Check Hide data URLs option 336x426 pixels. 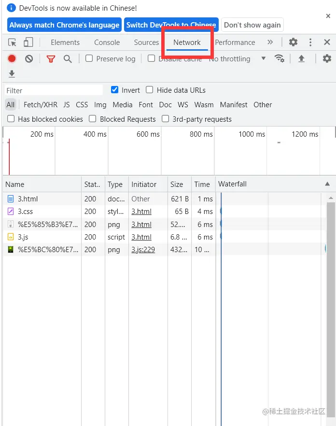pos(149,90)
